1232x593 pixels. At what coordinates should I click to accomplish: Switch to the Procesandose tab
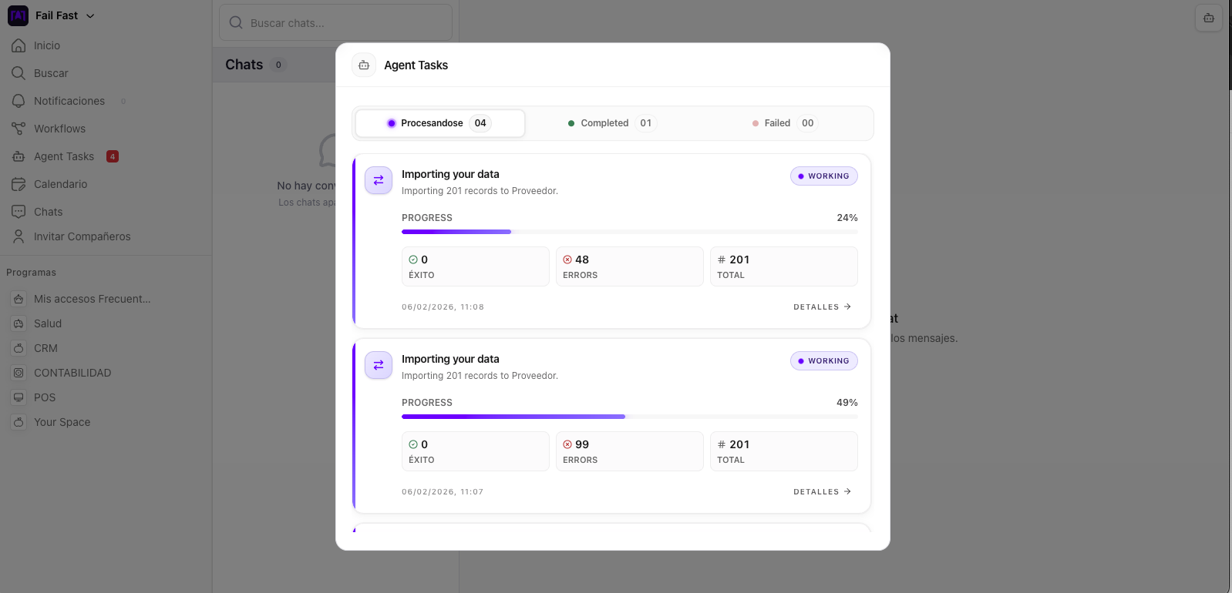point(440,123)
